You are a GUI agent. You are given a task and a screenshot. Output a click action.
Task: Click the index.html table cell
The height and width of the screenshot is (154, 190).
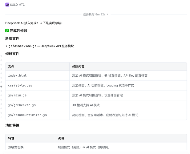coord(37,75)
